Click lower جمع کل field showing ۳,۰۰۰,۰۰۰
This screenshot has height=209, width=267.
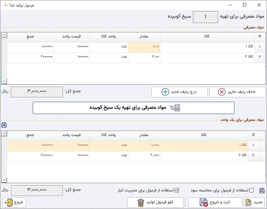pos(37,190)
